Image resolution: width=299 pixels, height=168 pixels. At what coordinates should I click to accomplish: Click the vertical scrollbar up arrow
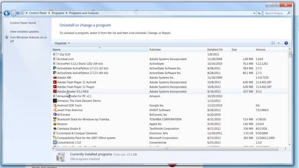click(x=290, y=49)
